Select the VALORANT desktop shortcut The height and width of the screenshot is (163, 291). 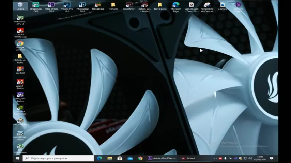click(129, 6)
